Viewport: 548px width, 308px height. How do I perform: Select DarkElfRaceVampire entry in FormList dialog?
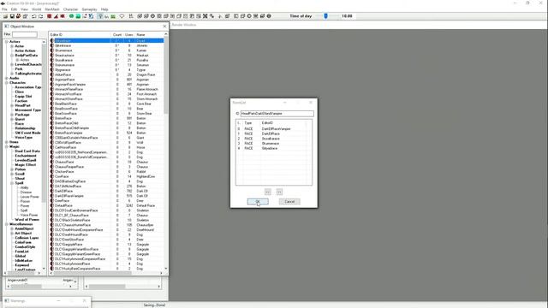274,129
